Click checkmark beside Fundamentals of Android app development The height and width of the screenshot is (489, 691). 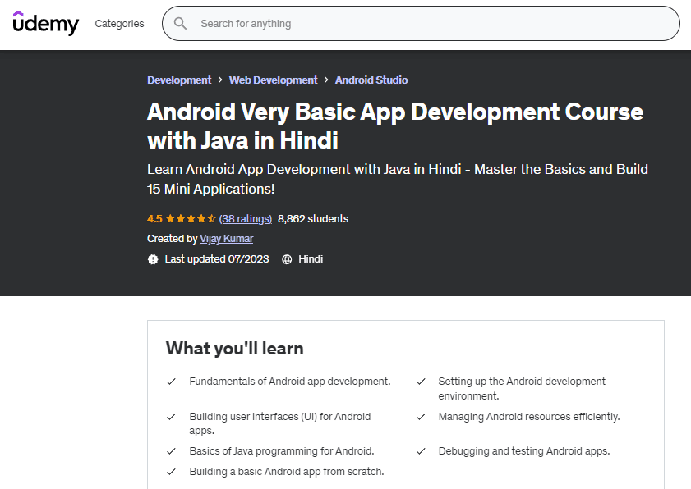point(172,382)
